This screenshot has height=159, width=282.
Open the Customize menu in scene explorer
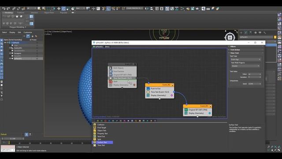coord(28,32)
